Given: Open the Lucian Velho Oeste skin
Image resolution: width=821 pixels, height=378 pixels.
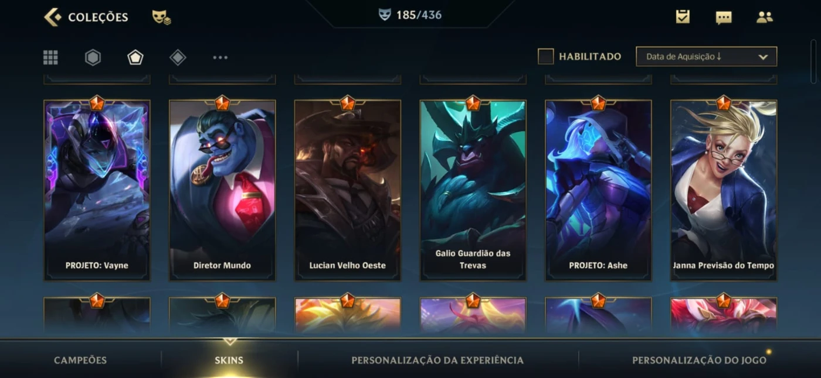Looking at the screenshot, I should (x=348, y=190).
